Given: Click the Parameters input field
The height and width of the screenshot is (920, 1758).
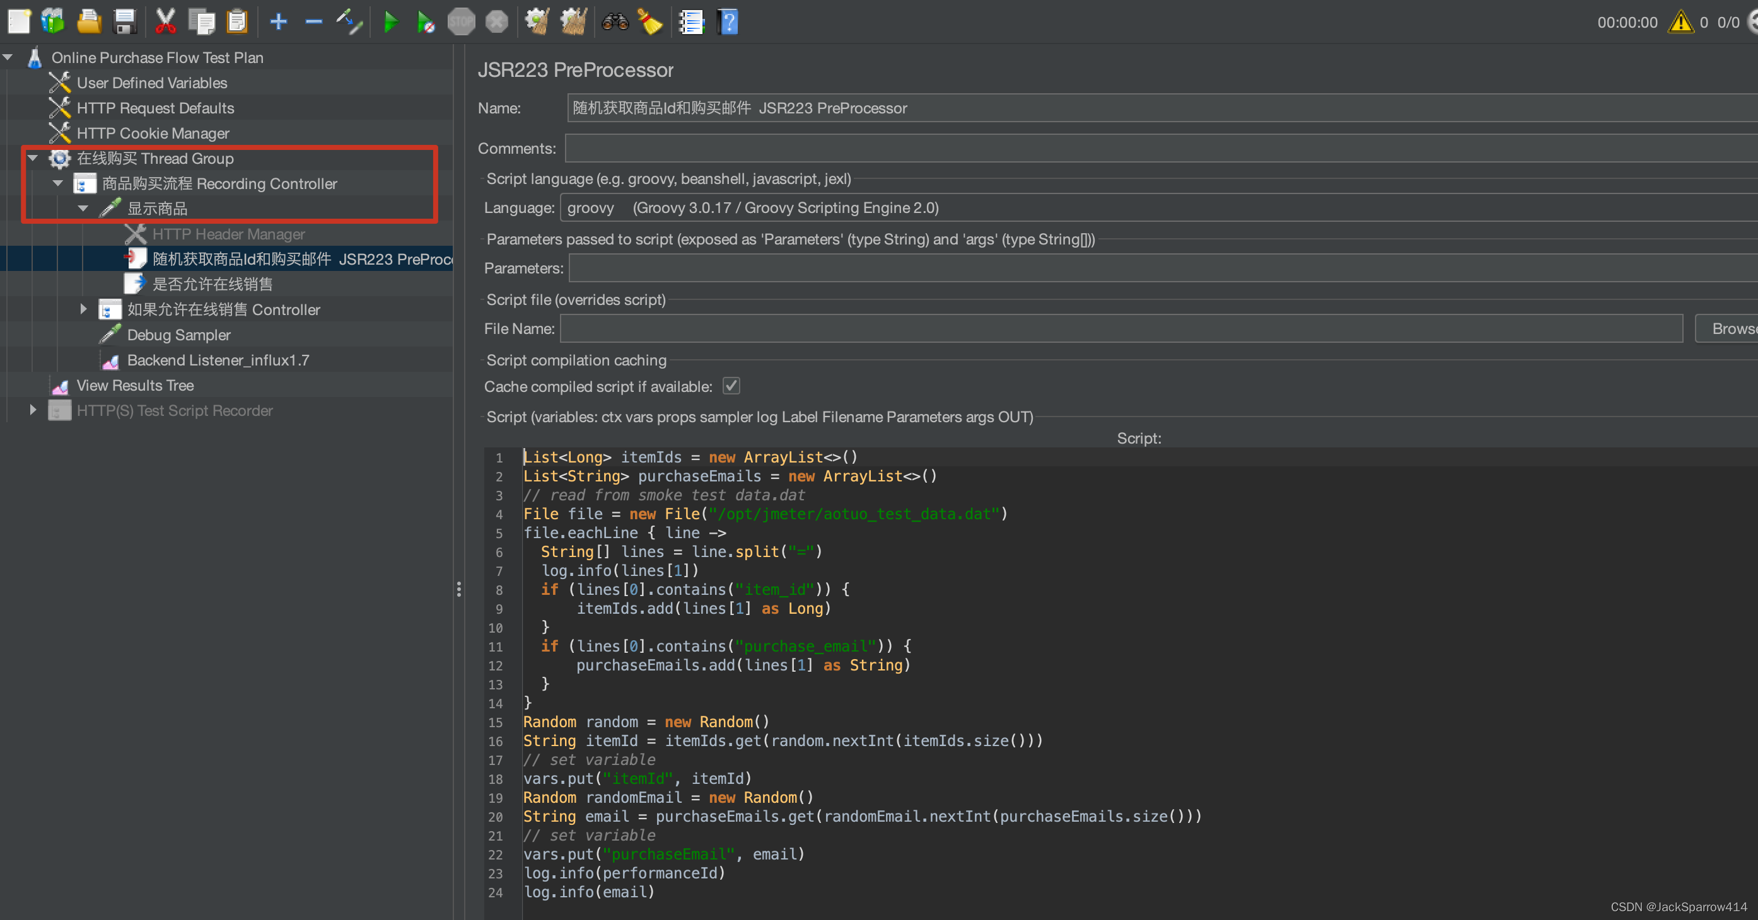Looking at the screenshot, I should pyautogui.click(x=1163, y=268).
